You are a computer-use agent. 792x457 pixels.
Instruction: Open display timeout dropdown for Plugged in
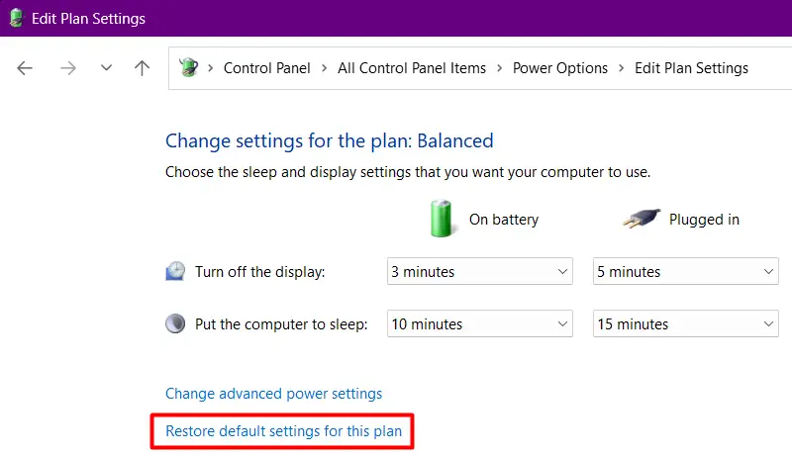[685, 272]
